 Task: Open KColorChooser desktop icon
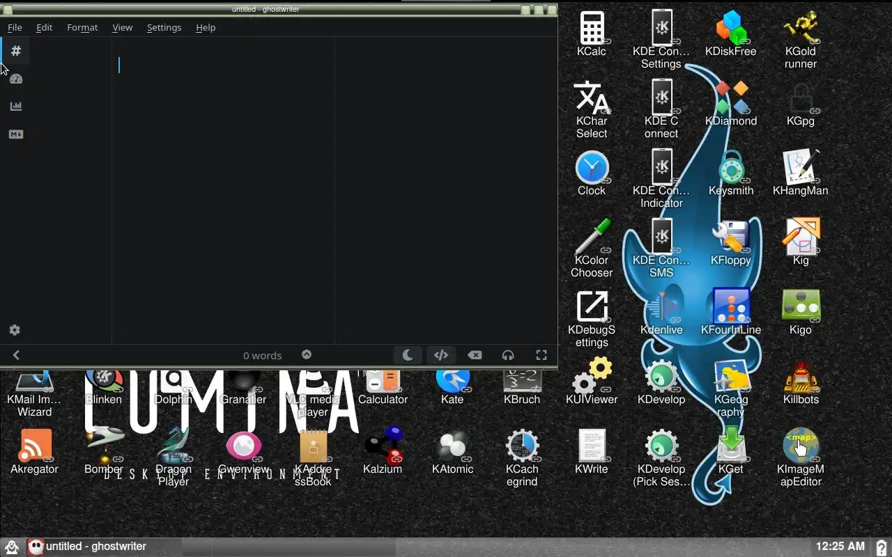[592, 249]
